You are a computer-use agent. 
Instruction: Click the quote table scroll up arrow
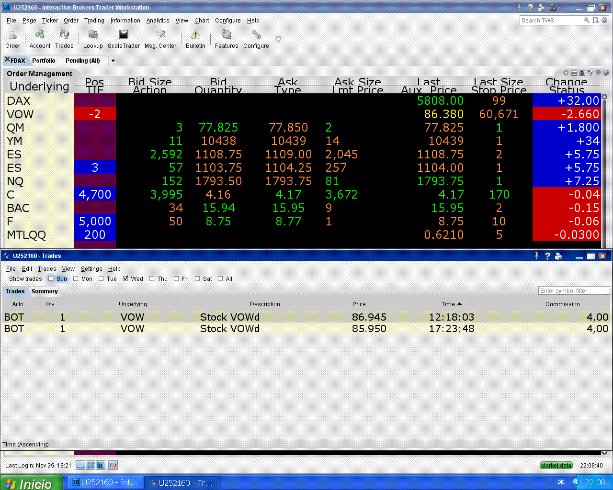pyautogui.click(x=604, y=97)
